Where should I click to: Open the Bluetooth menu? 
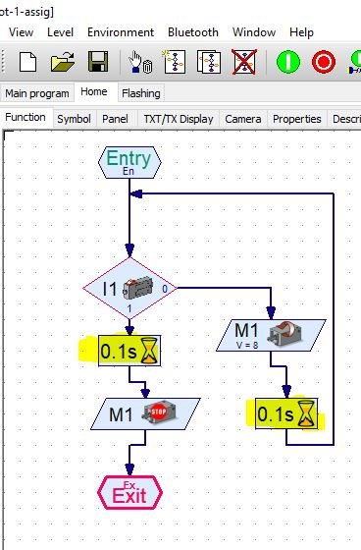point(193,32)
